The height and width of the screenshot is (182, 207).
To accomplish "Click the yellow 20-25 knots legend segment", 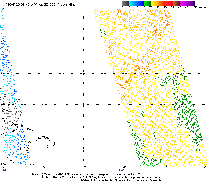I will point(154,3).
